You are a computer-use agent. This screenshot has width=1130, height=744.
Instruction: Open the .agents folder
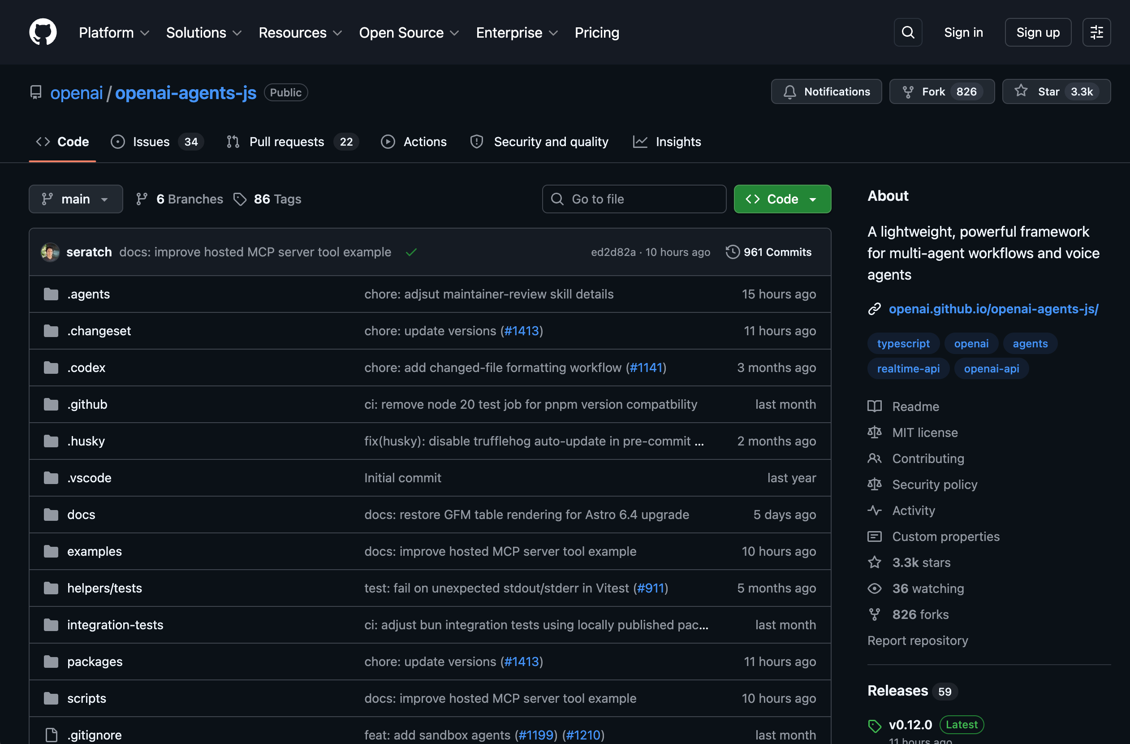coord(88,294)
